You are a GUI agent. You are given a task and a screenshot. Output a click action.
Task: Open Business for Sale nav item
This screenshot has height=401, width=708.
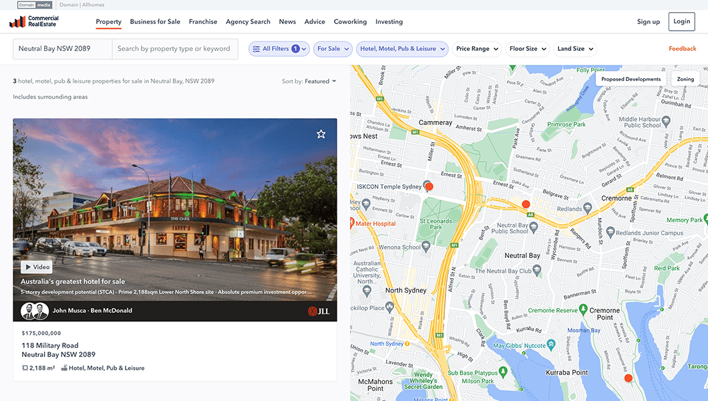click(x=155, y=21)
